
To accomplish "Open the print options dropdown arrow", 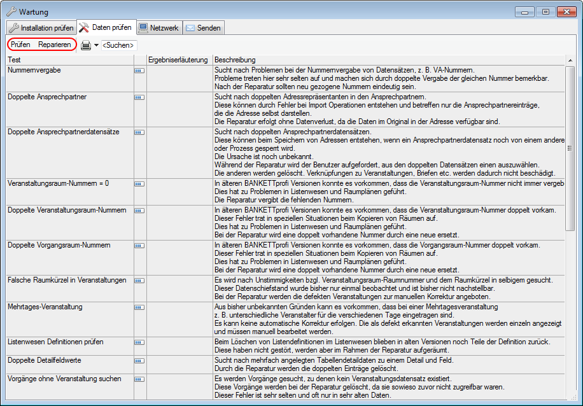I will 97,45.
